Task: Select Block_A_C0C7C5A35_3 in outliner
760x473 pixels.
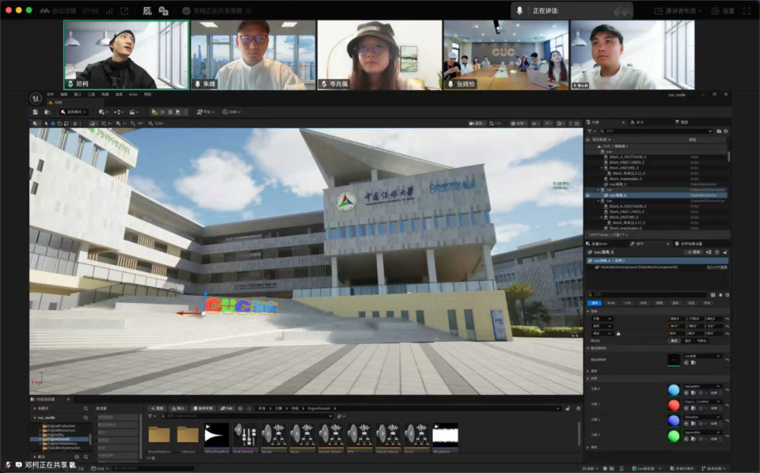Action: pyautogui.click(x=628, y=157)
